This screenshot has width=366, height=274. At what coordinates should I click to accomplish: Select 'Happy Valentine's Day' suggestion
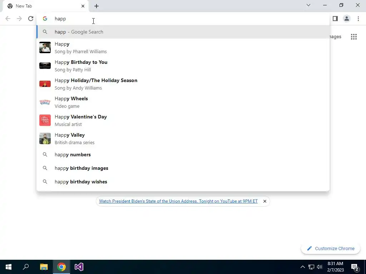(x=183, y=120)
